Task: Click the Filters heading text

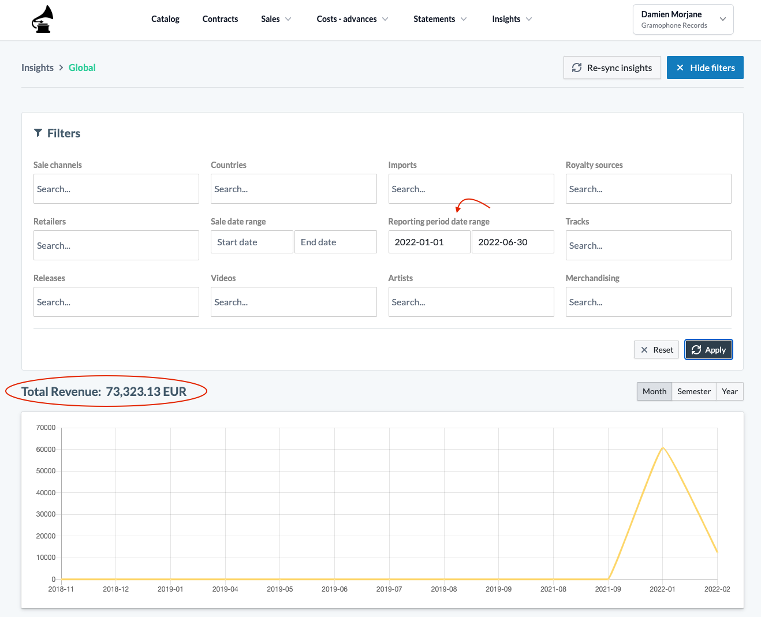Action: [64, 133]
